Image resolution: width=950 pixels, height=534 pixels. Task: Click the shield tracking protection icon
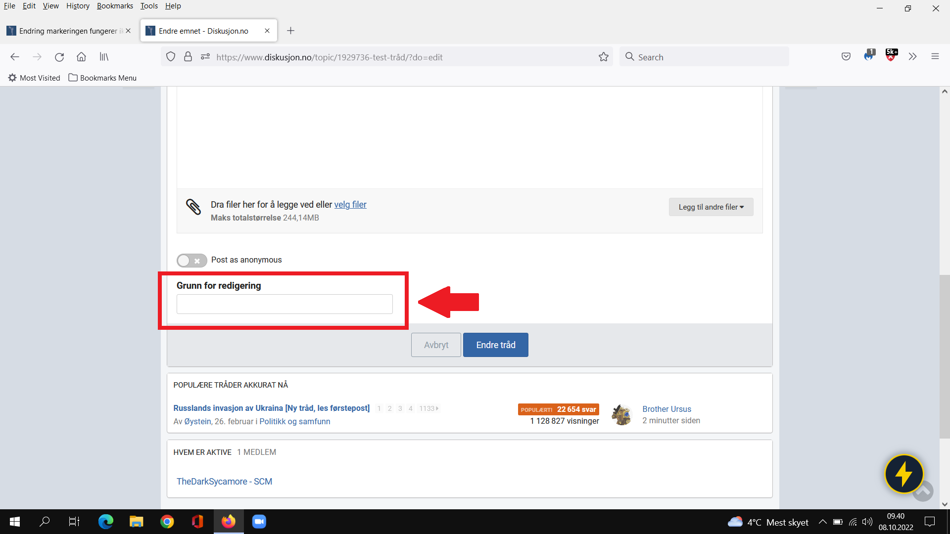171,57
